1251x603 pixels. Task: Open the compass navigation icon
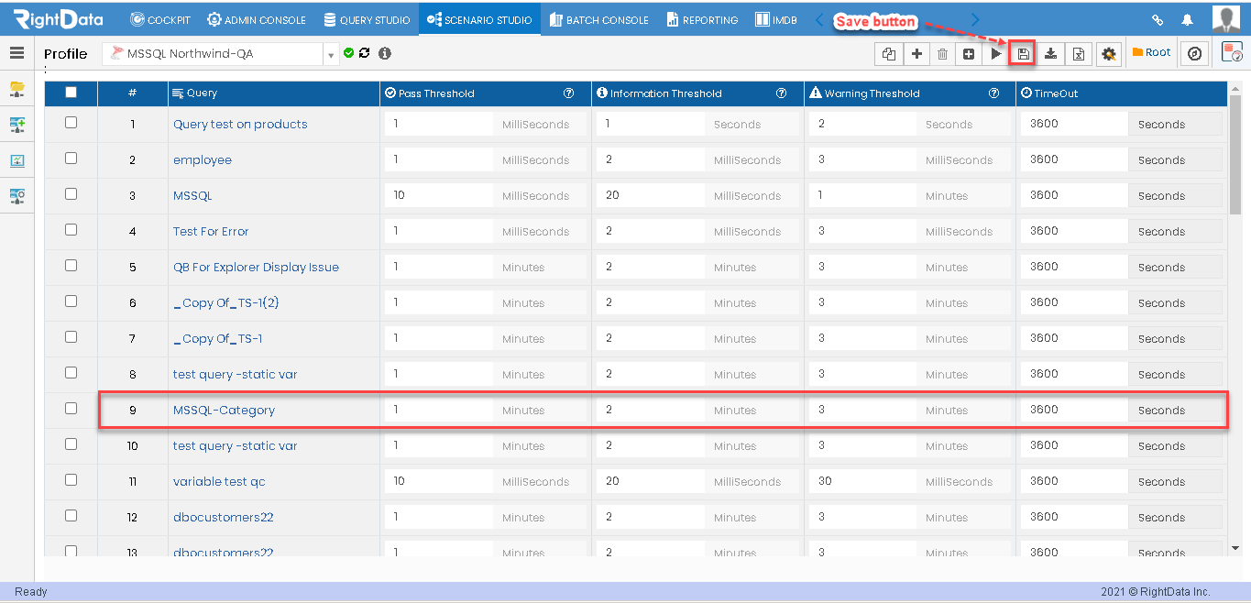pos(1194,54)
